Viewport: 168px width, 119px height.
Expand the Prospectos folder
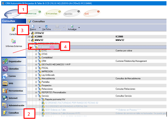tap(36, 85)
